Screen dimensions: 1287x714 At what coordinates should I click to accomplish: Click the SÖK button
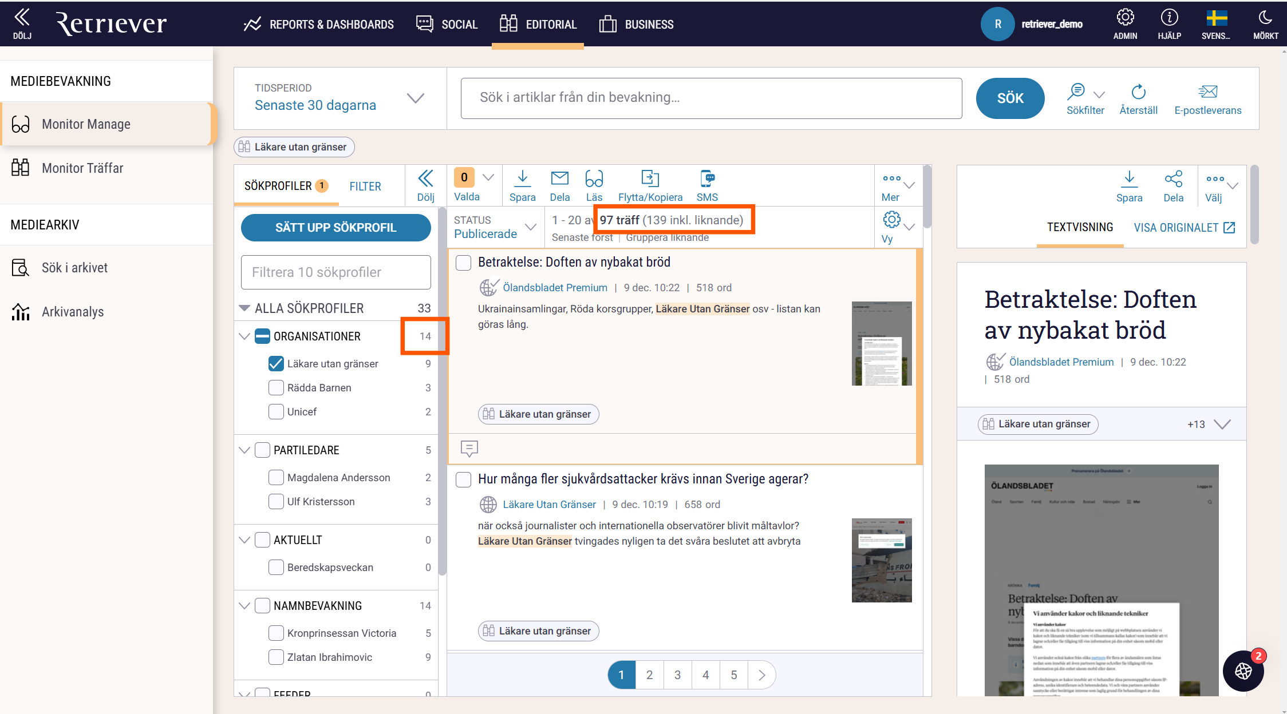1010,98
